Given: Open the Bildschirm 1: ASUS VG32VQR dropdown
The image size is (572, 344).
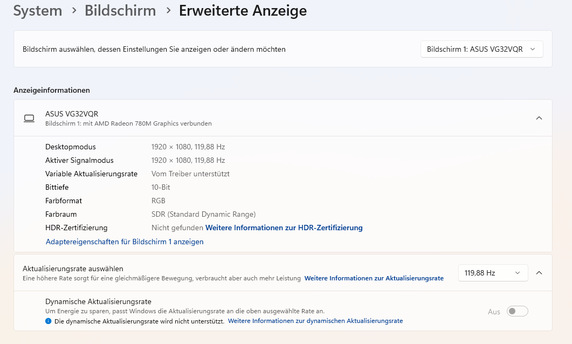Looking at the screenshot, I should click(x=481, y=49).
